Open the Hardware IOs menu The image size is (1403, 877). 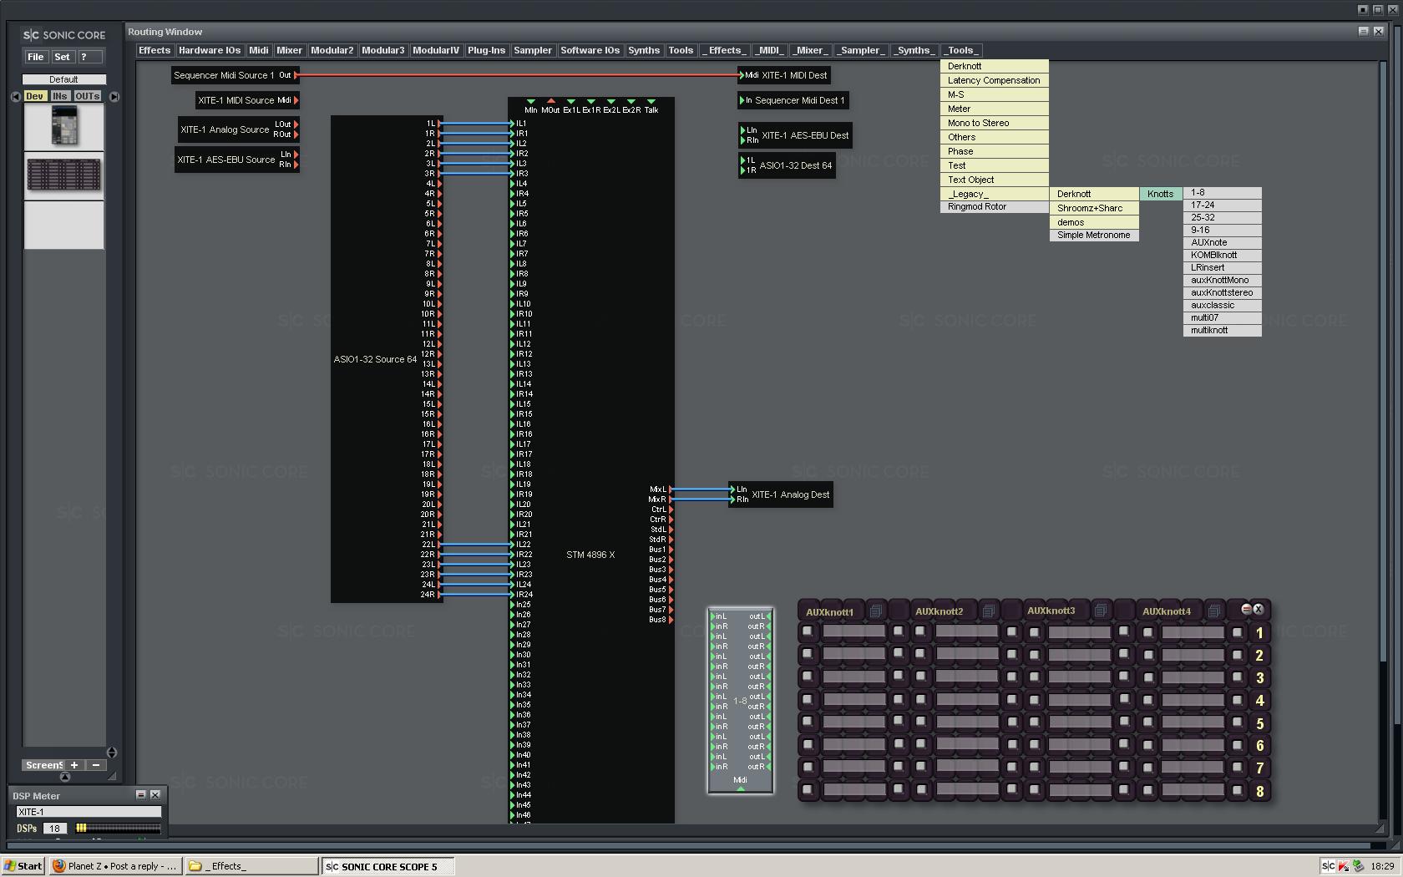(209, 50)
